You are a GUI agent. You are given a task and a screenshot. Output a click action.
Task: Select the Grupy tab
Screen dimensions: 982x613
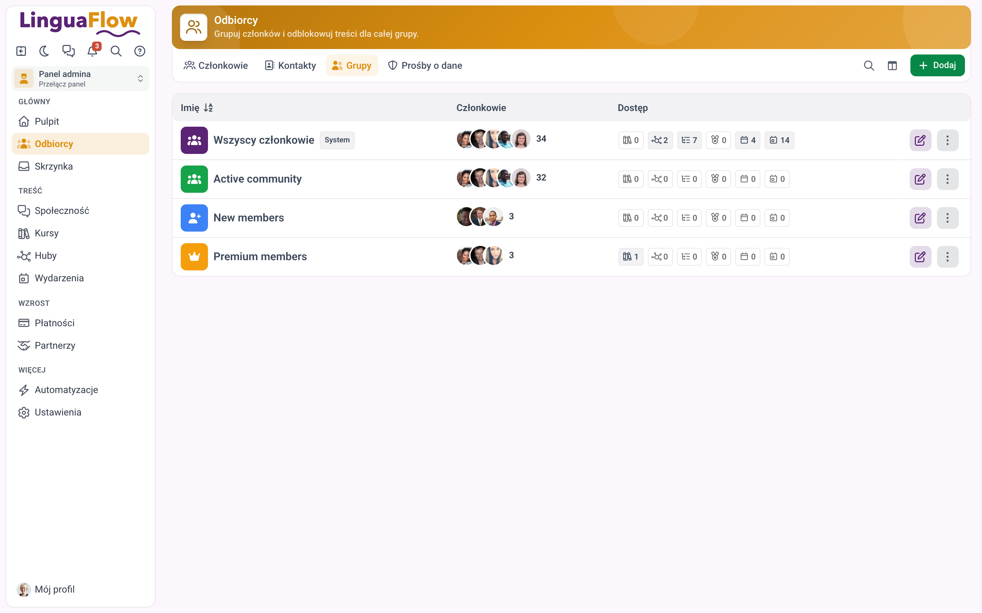point(352,65)
